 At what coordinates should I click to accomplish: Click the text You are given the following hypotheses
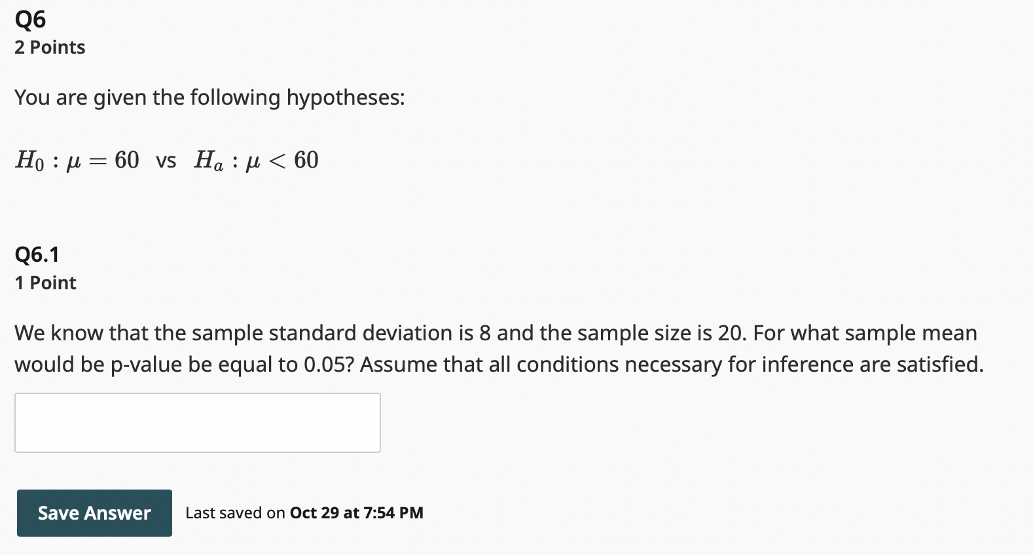click(x=209, y=97)
